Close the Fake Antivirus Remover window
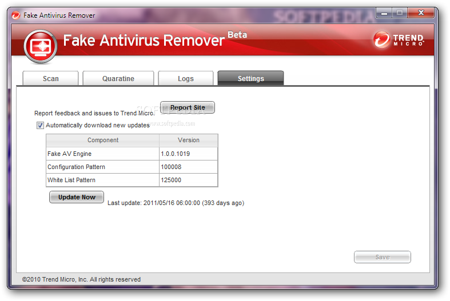 point(421,13)
